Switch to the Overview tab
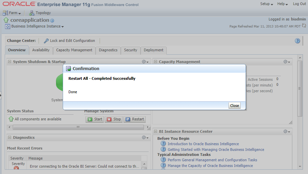The height and width of the screenshot is (174, 308). coord(17,50)
